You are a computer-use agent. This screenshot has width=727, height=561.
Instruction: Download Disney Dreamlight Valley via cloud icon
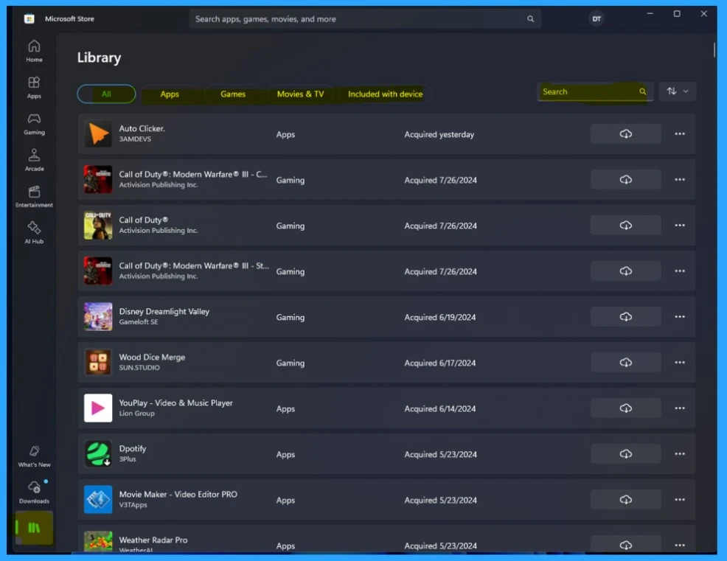click(x=625, y=317)
